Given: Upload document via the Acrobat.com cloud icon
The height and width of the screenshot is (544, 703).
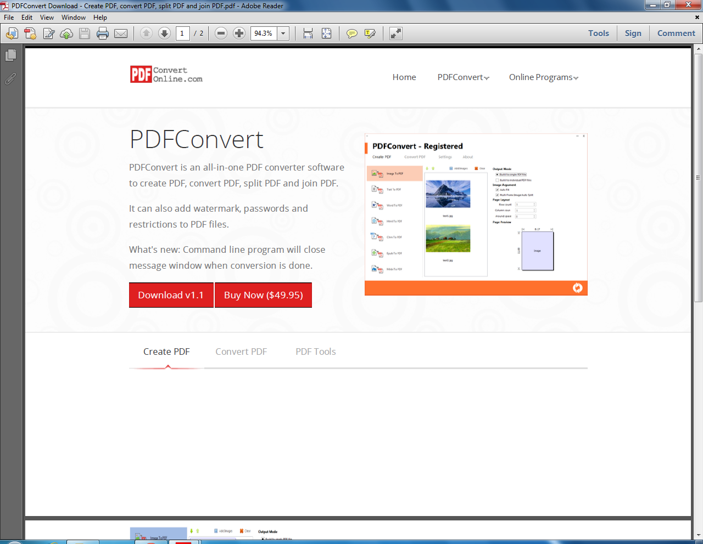Looking at the screenshot, I should [66, 33].
